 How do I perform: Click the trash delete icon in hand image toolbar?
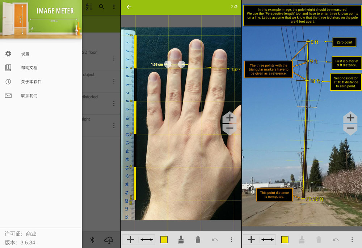coord(198,240)
